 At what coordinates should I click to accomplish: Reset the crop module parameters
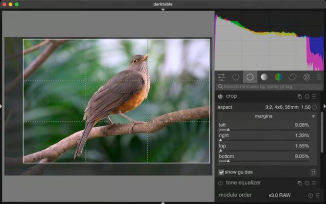pyautogui.click(x=307, y=96)
